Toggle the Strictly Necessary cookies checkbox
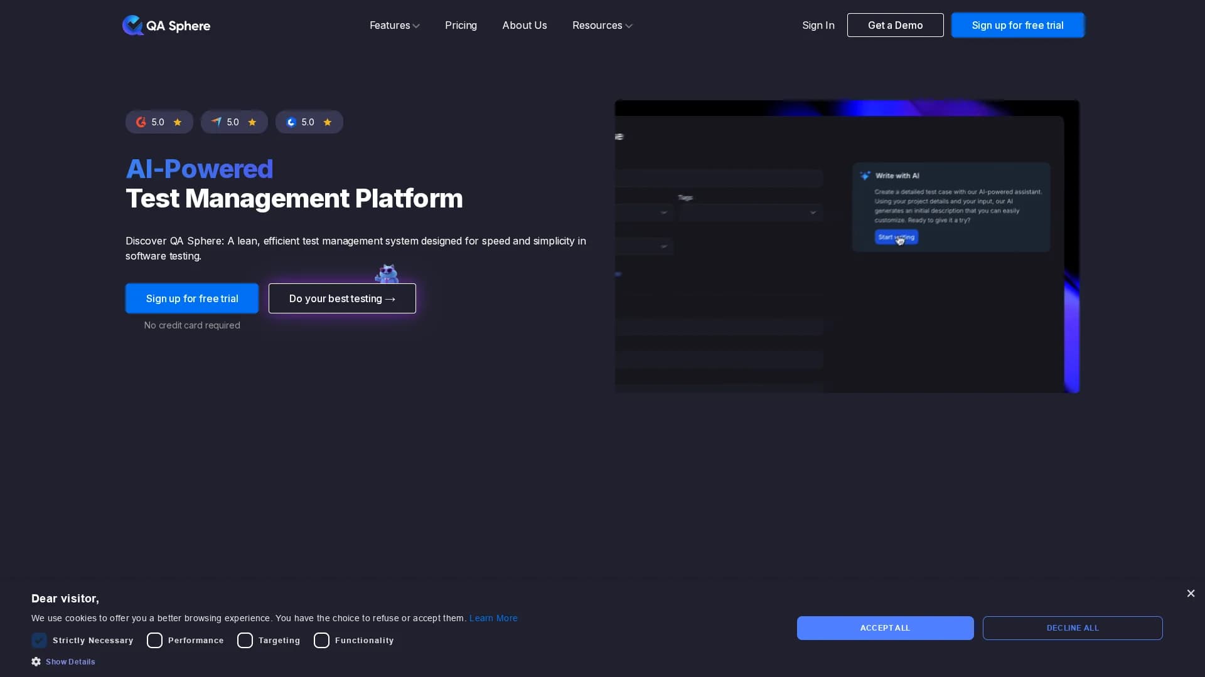Screen dimensions: 1205x677 pos(39,640)
